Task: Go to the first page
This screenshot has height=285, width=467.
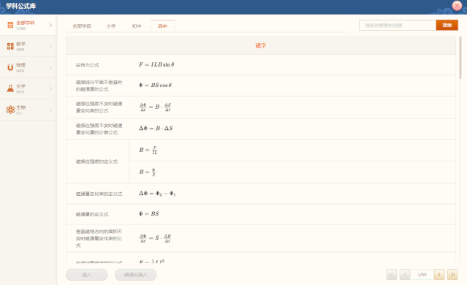Action: tap(391, 274)
